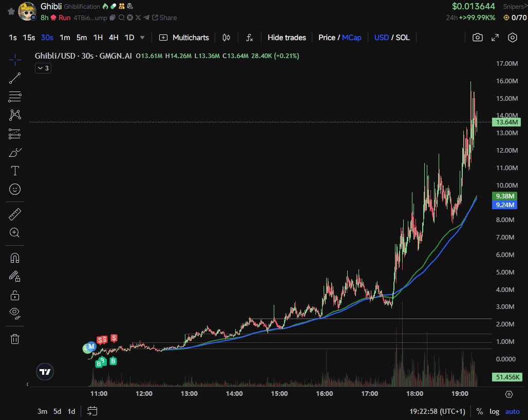This screenshot has width=528, height=420.
Task: Toggle hide all drawings eye icon
Action: click(x=15, y=314)
